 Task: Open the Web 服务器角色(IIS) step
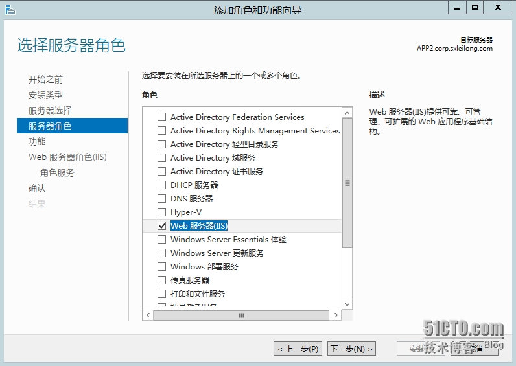[x=67, y=157]
